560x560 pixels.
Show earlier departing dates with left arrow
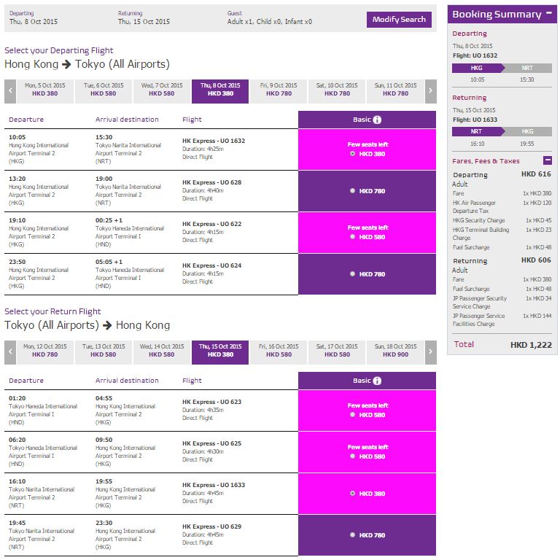coord(10,91)
